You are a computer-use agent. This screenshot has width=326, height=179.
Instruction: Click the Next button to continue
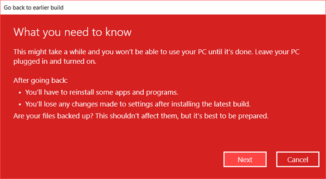pyautogui.click(x=245, y=159)
